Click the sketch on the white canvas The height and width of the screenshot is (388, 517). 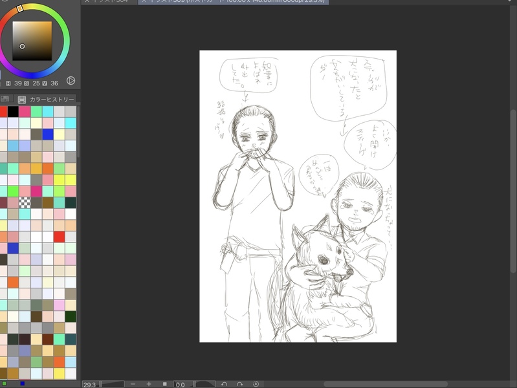click(x=298, y=196)
